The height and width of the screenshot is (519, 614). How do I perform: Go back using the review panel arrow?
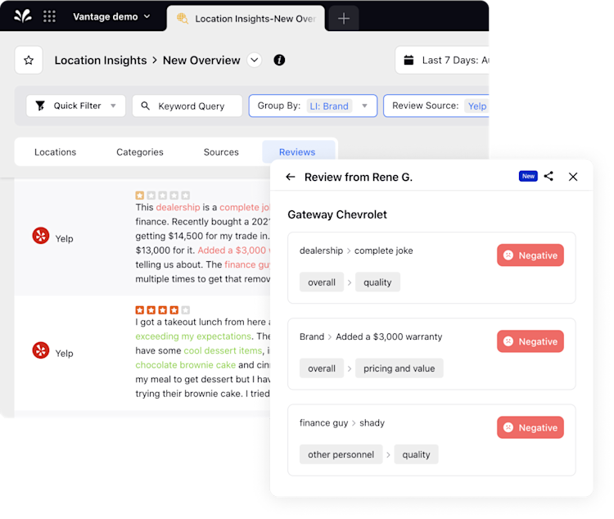(290, 177)
